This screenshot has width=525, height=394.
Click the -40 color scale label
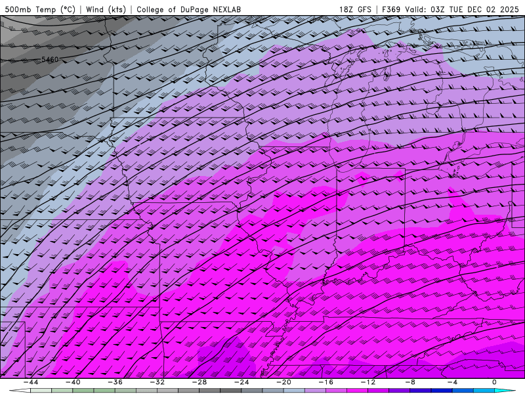(73, 382)
